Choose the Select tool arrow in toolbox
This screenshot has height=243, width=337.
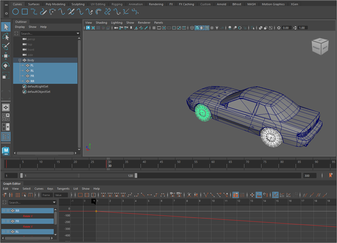(x=6, y=27)
